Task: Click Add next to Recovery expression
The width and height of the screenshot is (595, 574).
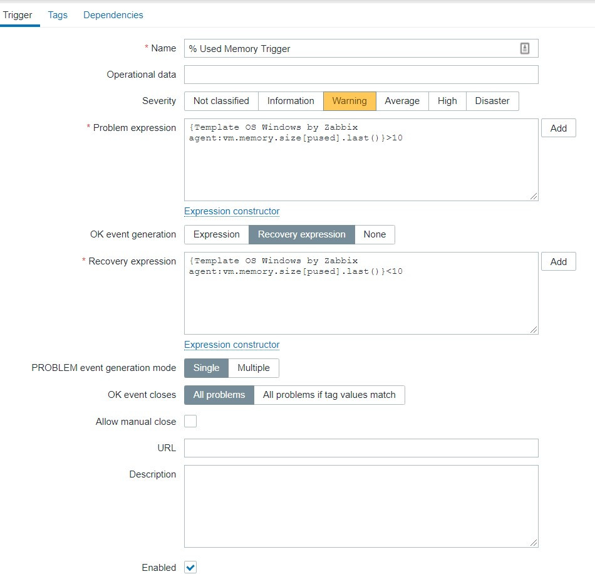Action: click(x=558, y=262)
